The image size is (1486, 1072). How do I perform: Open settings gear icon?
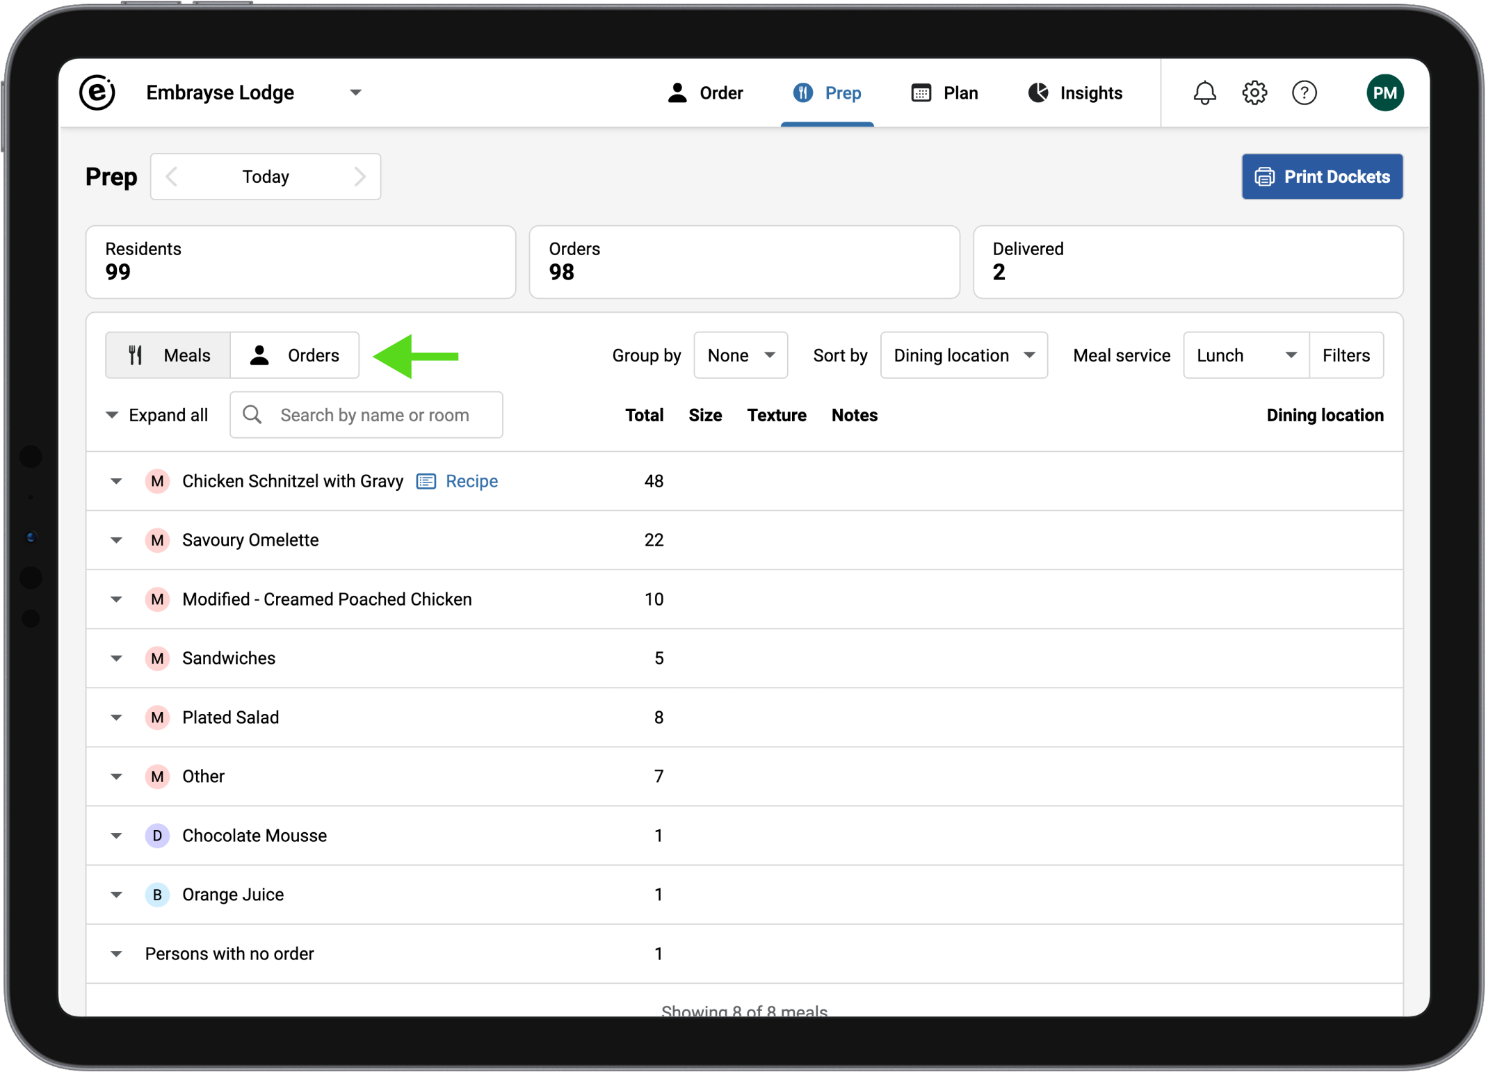1254,92
